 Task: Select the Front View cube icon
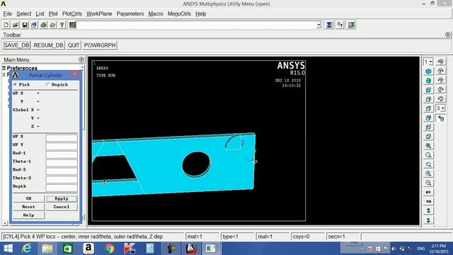[x=428, y=90]
